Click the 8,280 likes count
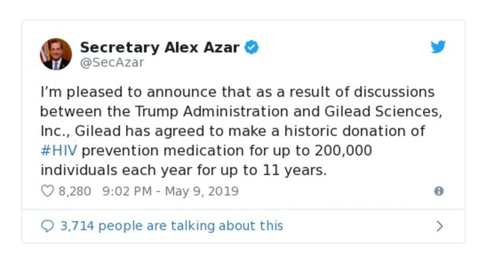The width and height of the screenshot is (487, 263). pyautogui.click(x=74, y=191)
